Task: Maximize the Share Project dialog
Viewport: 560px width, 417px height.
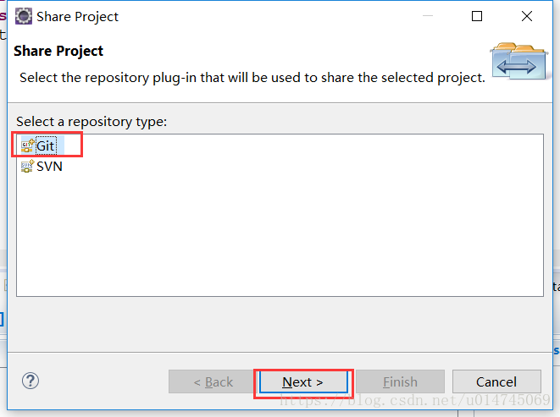Action: 477,16
